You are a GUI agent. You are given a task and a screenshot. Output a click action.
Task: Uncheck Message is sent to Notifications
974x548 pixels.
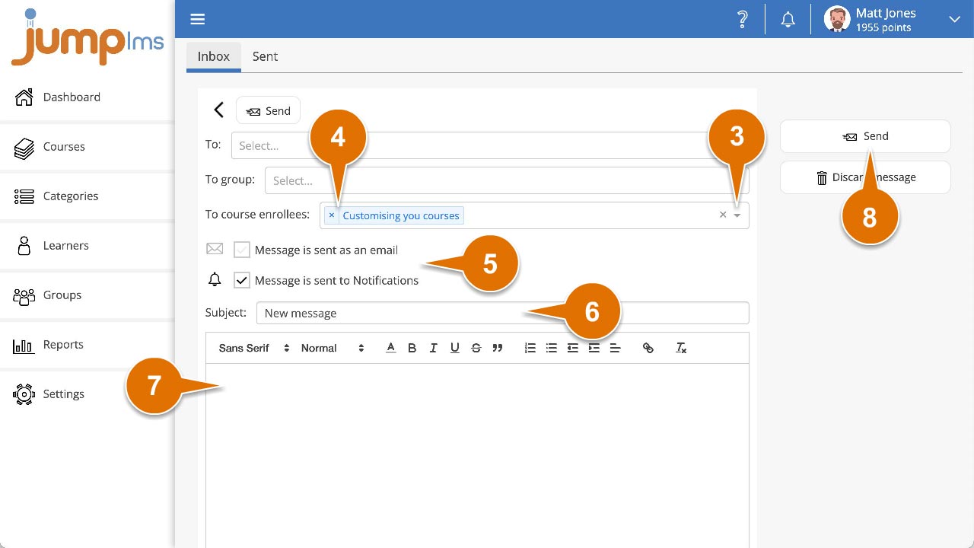pos(242,280)
